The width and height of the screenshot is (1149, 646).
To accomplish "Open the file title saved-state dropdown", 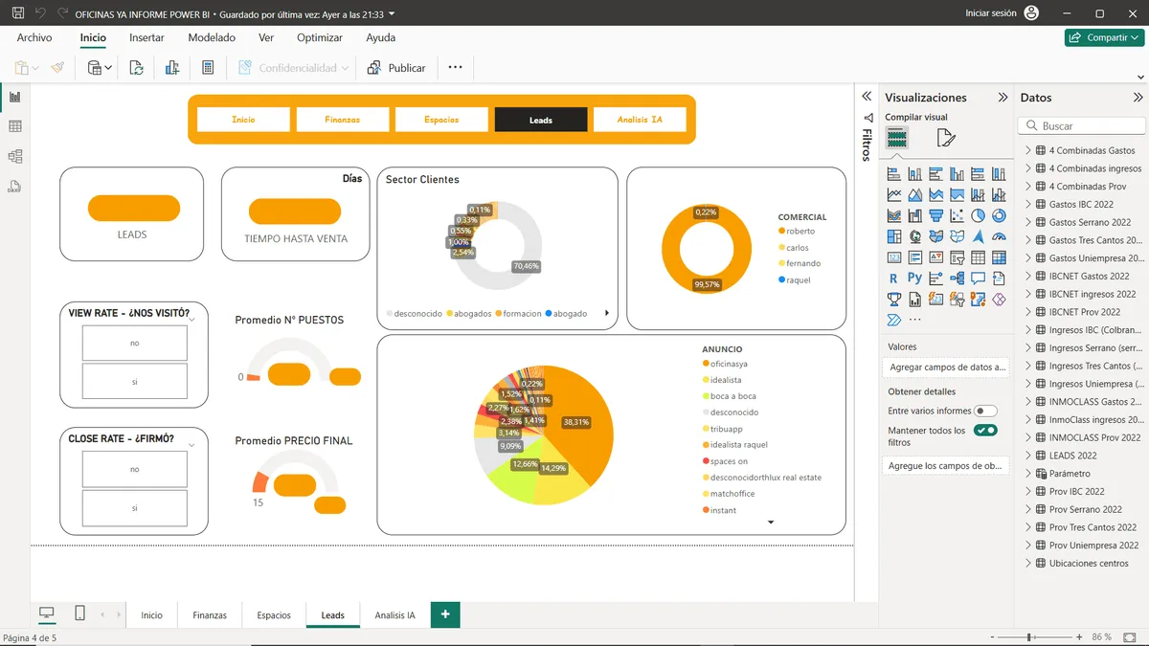I will 393,13.
